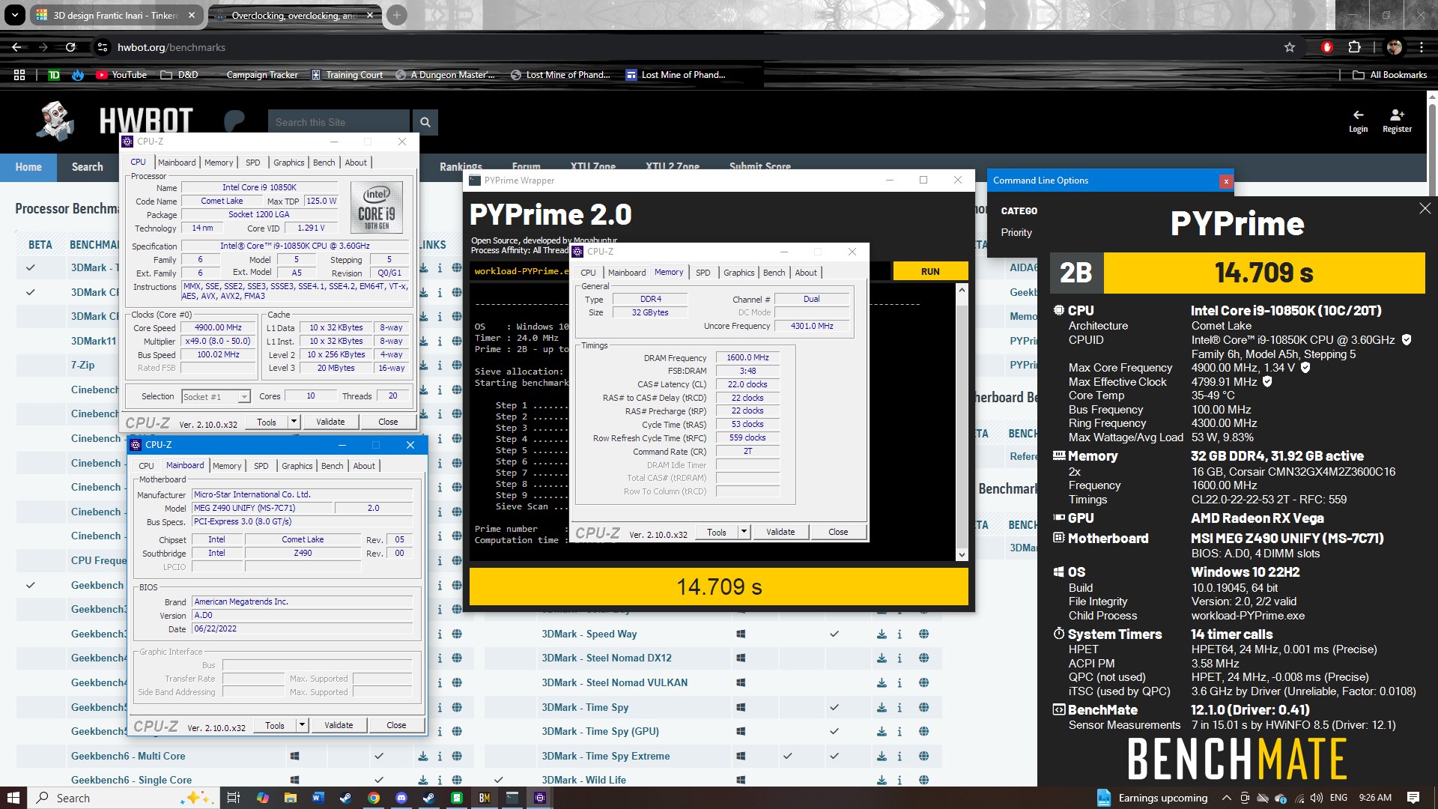Screen dimensions: 1438x809
Task: Open Tools dropdown arrow in CPU-Z Memory window
Action: coord(744,532)
